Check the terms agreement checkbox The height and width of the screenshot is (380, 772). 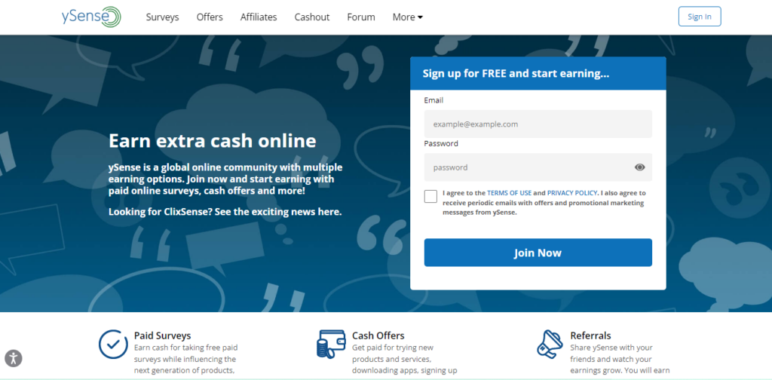click(430, 196)
